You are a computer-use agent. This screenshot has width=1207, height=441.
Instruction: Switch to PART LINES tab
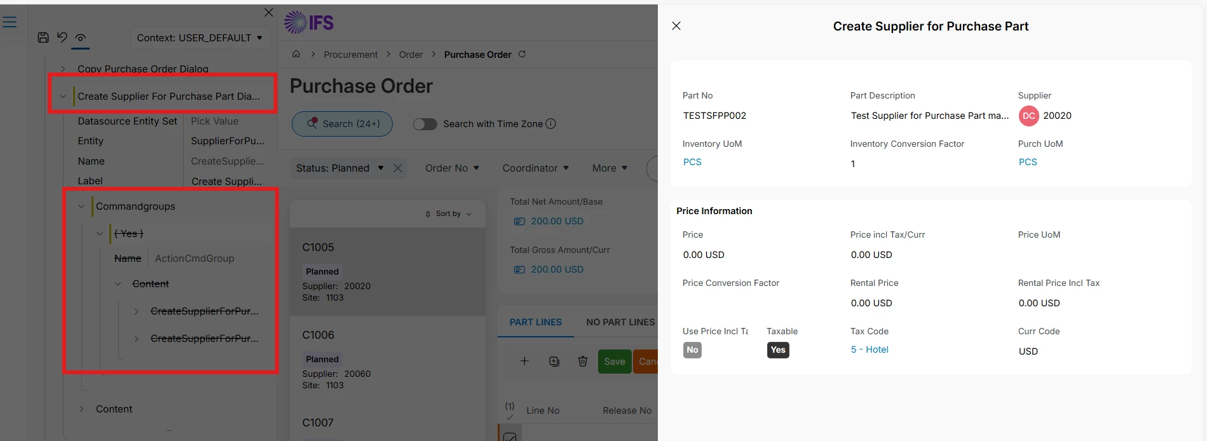[x=536, y=322]
